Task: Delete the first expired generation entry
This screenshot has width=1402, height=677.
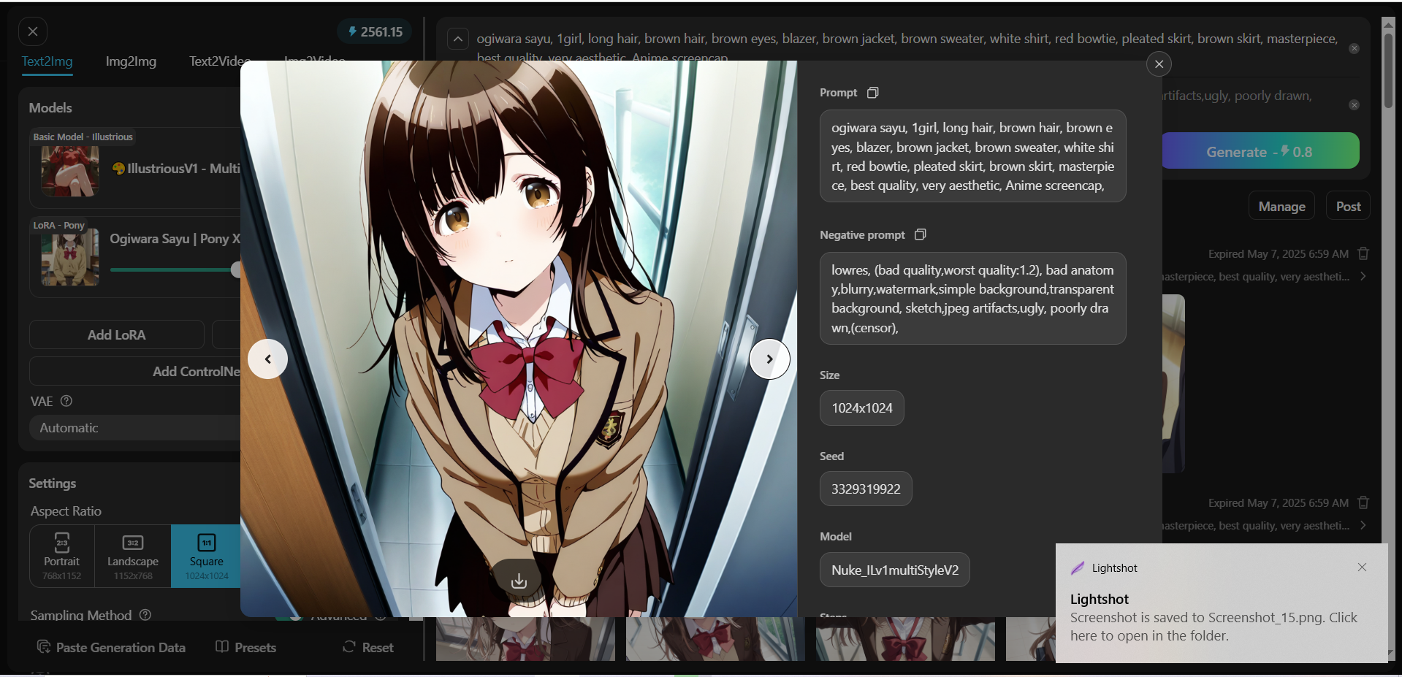Action: click(x=1363, y=253)
